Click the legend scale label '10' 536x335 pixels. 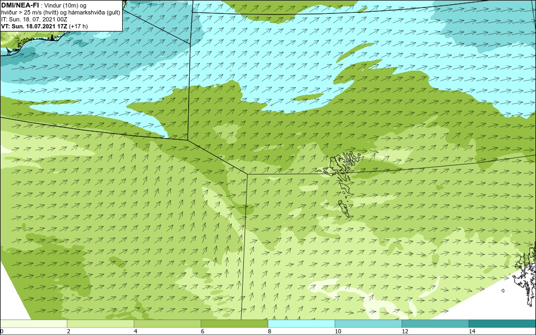[x=338, y=331]
